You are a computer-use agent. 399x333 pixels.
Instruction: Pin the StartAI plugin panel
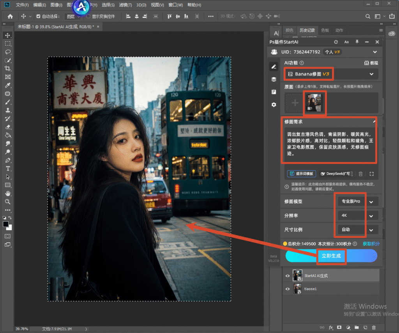pos(357,42)
